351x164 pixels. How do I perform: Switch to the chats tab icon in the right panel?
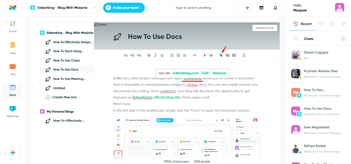coord(321,24)
